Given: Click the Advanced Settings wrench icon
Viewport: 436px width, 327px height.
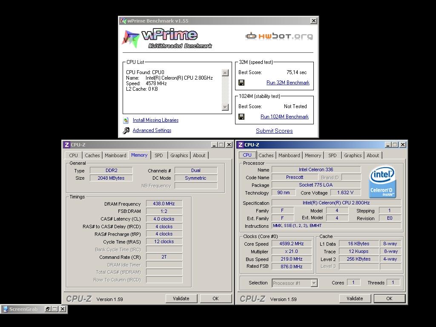Looking at the screenshot, I should 126,130.
